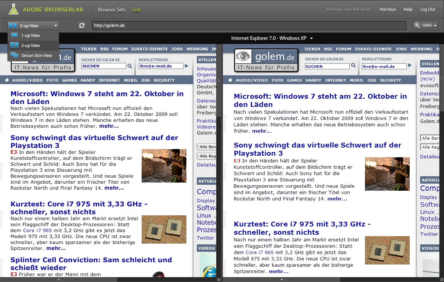Screen dimensions: 444x282
Task: Open Hot Keys
Action: pos(388,9)
